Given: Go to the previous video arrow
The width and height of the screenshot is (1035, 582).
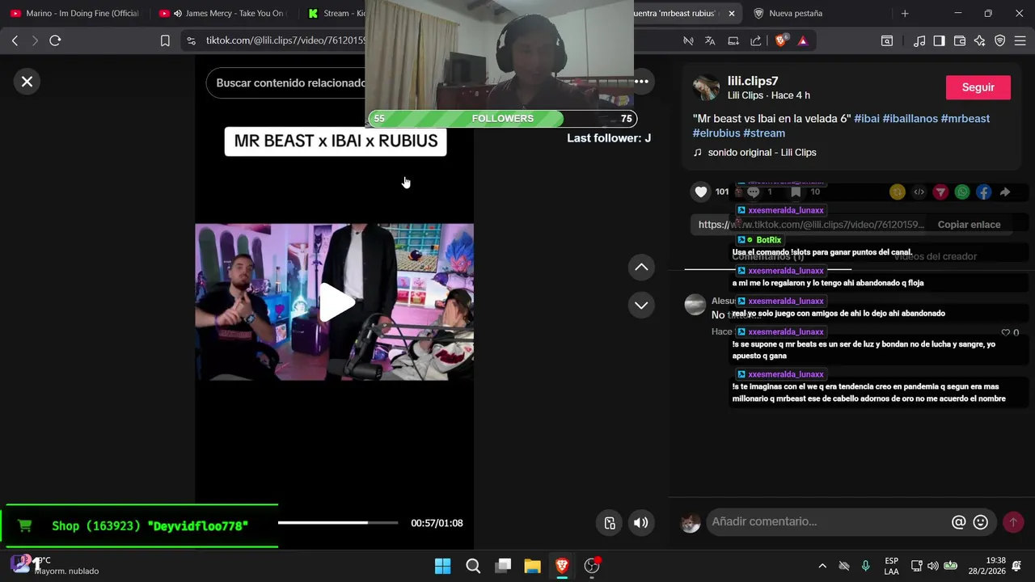Looking at the screenshot, I should [641, 268].
